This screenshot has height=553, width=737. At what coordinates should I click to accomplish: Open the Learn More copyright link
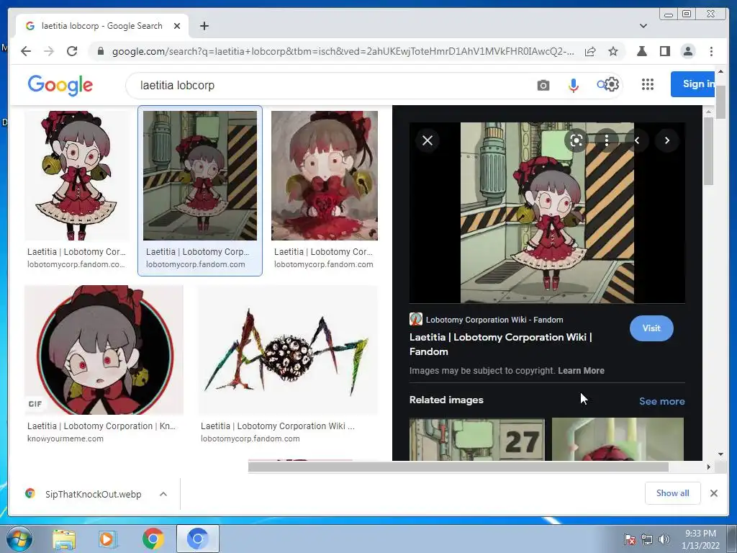(x=581, y=371)
